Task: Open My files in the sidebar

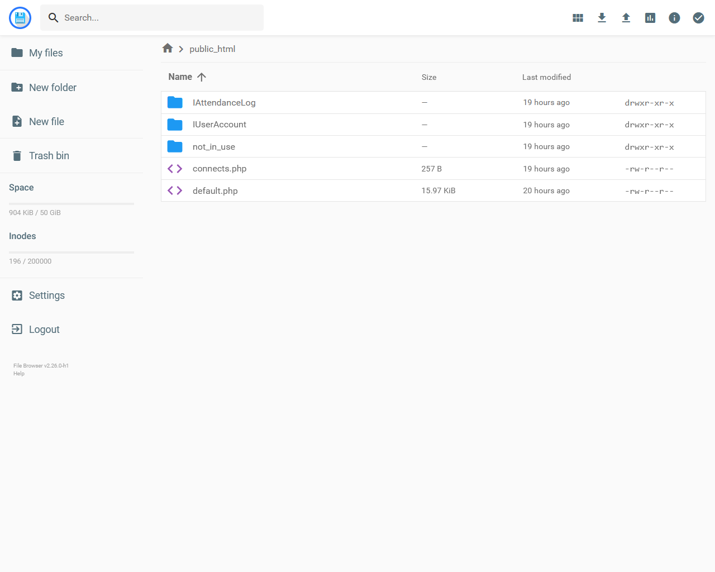Action: click(46, 53)
